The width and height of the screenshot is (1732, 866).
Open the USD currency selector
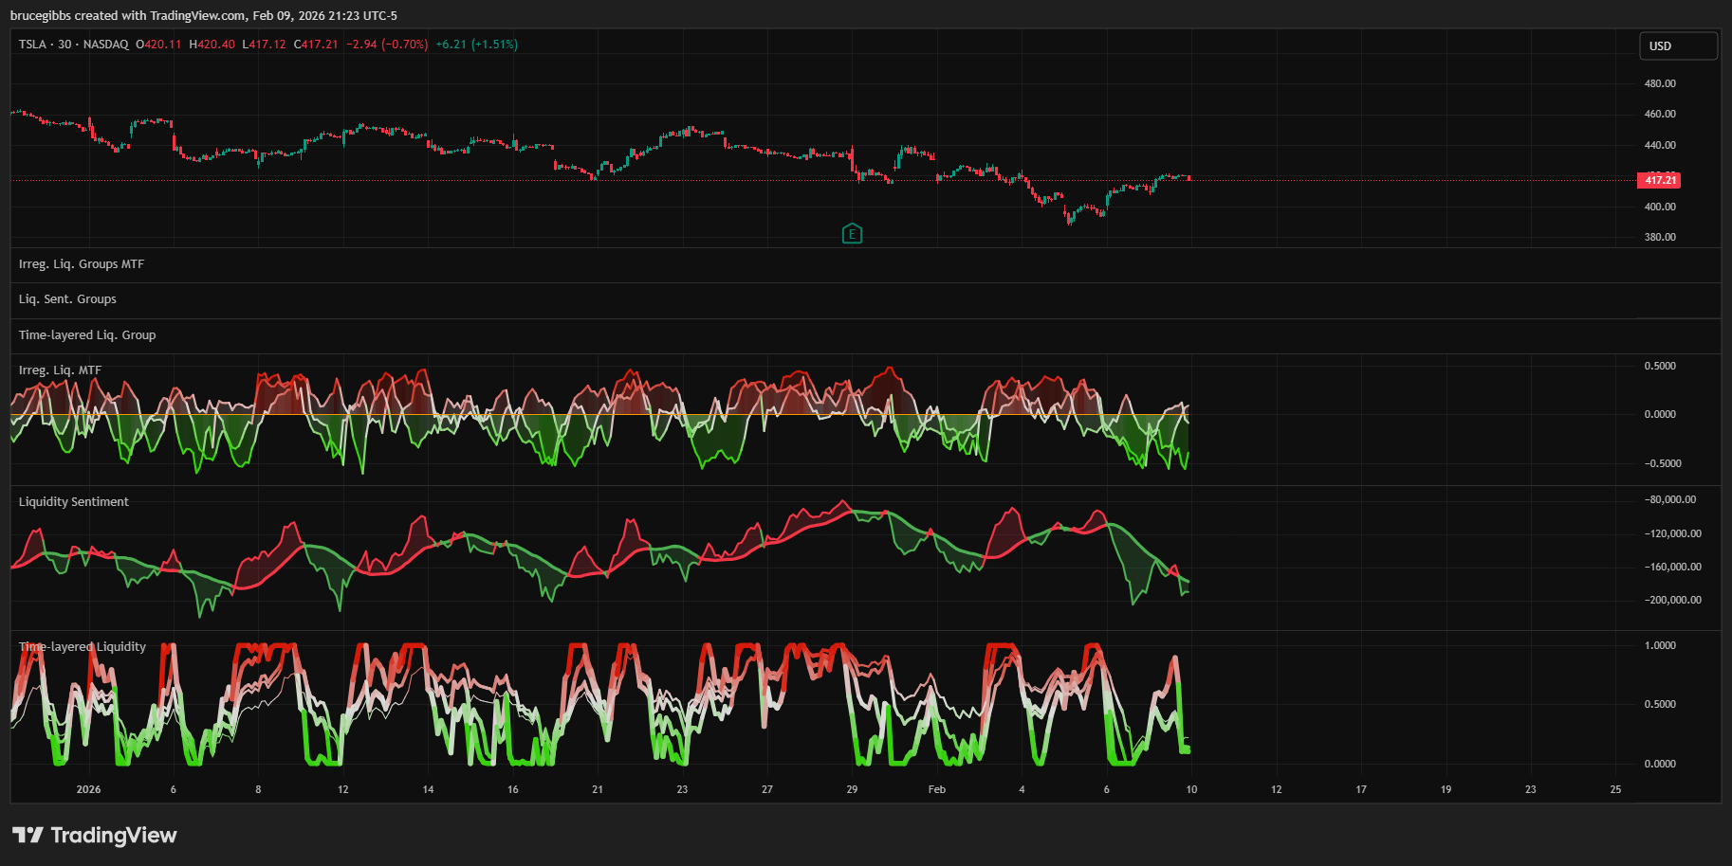click(1677, 46)
